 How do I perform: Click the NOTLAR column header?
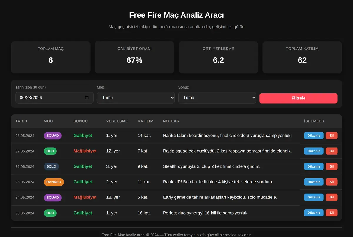click(171, 121)
